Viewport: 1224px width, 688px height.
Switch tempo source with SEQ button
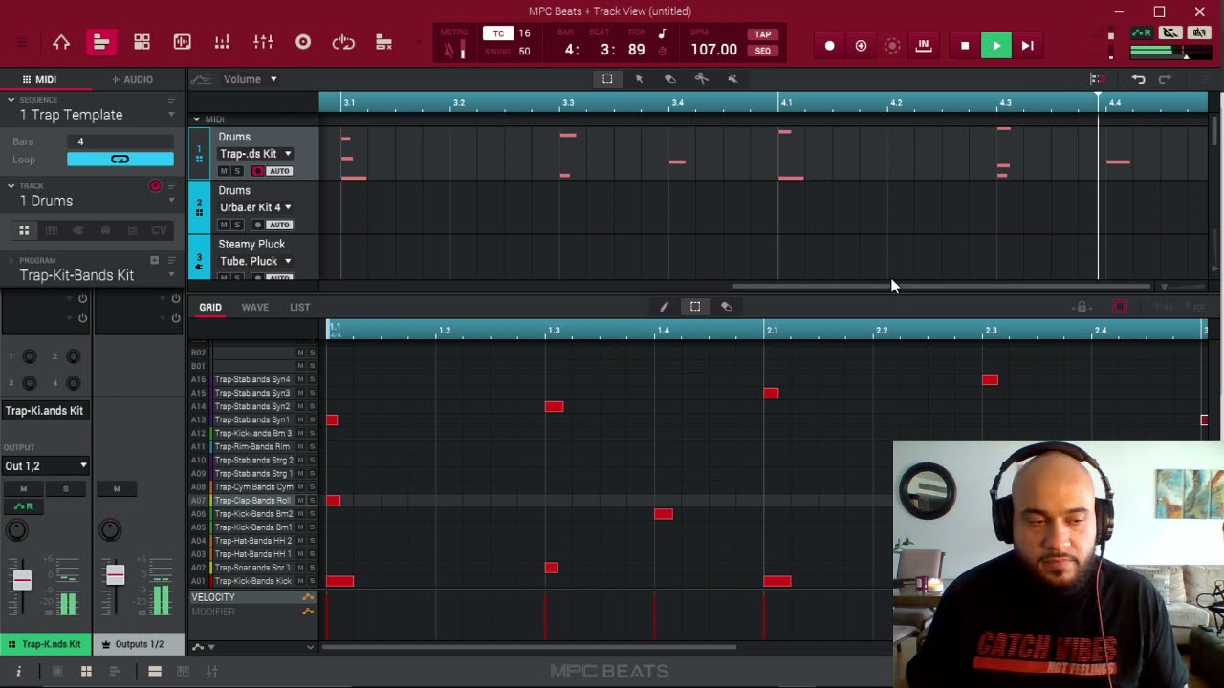762,51
